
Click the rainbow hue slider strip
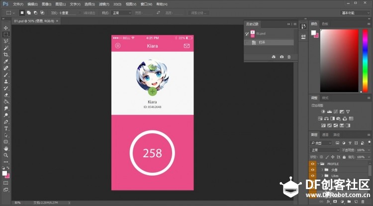point(365,60)
